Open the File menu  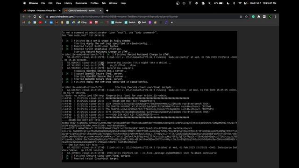[x=43, y=3]
